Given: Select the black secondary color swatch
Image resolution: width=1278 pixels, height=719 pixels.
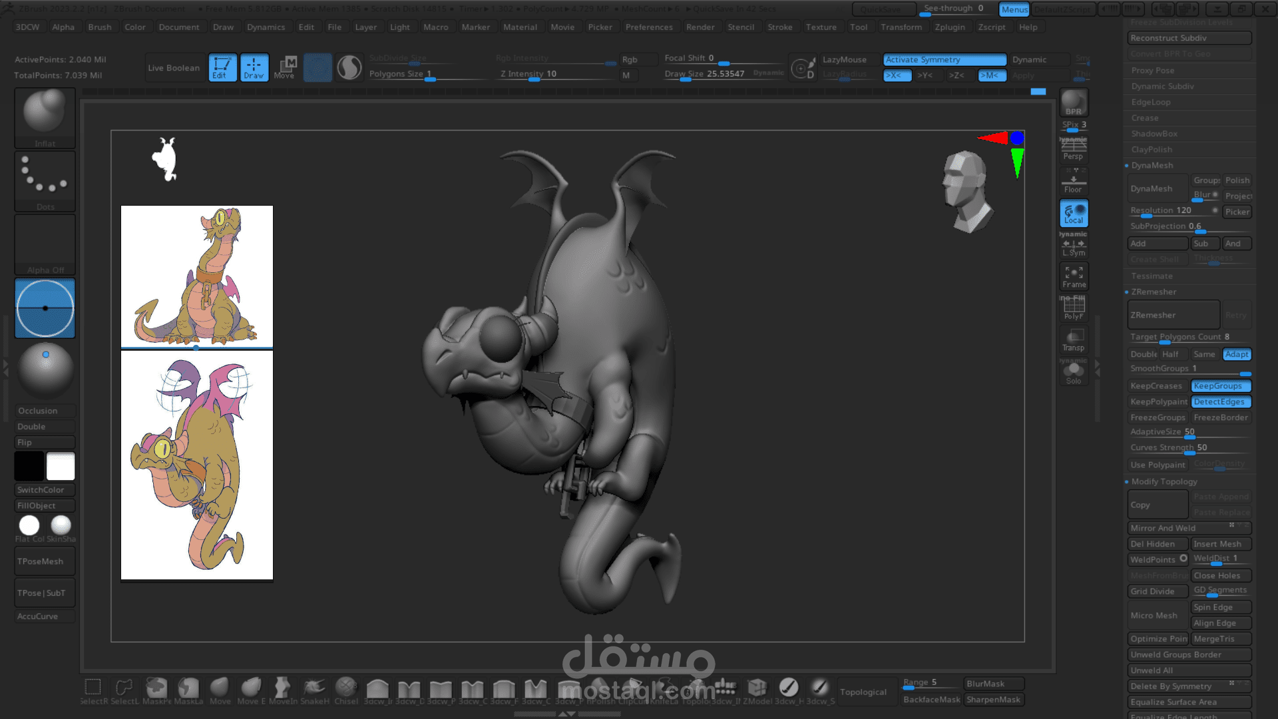Looking at the screenshot, I should pos(29,466).
